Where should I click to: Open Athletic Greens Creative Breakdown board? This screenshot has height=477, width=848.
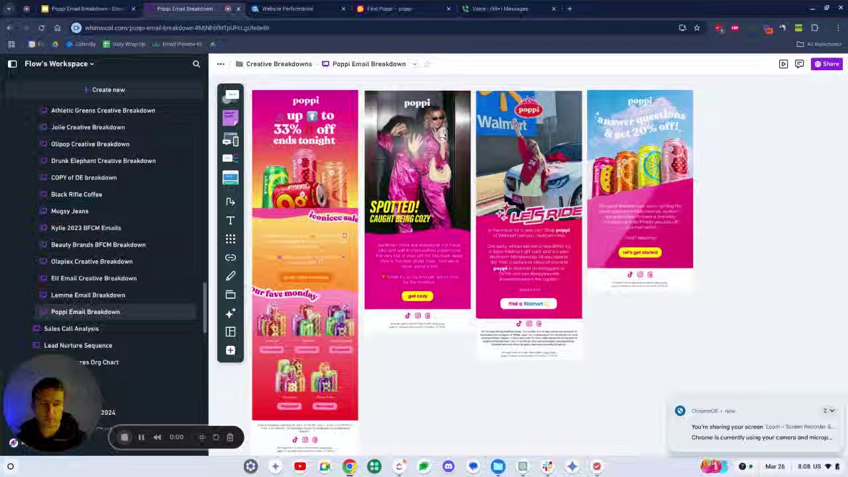103,111
